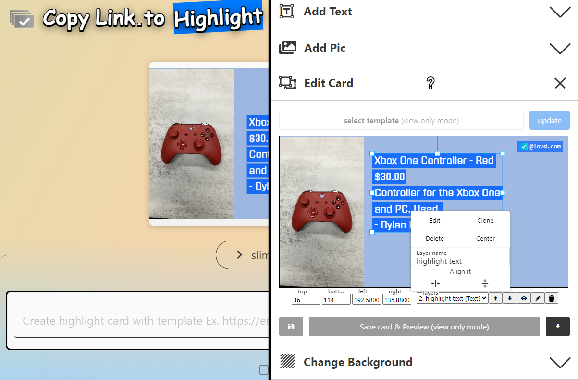Click the @lovd.com badge on canvas
Viewport: 578px width, 380px height.
point(540,146)
